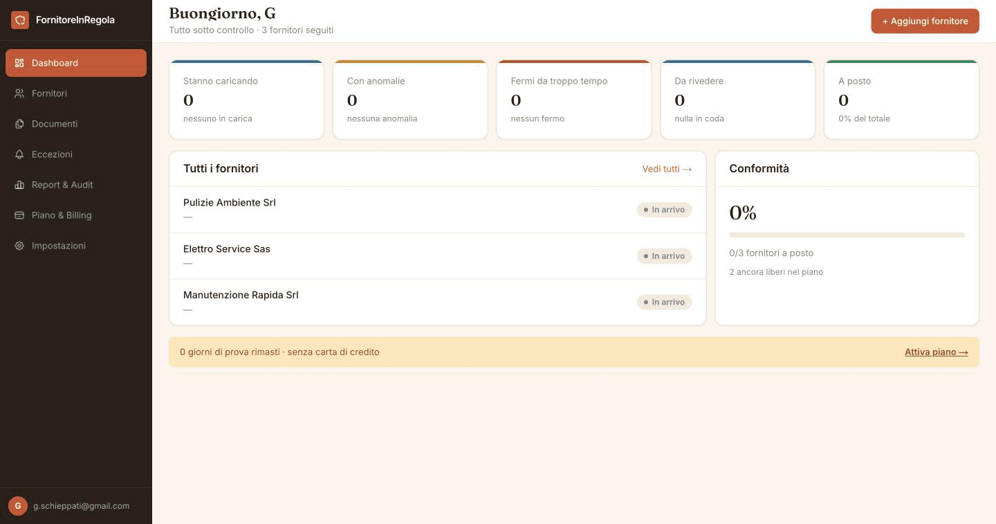Select the Pulizie Ambiente Srl row
The width and height of the screenshot is (996, 524).
(x=437, y=210)
